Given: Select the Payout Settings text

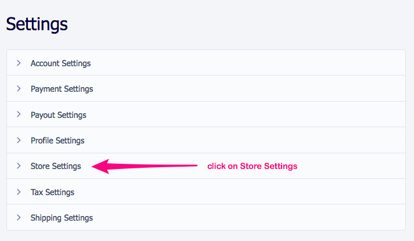Looking at the screenshot, I should 58,115.
